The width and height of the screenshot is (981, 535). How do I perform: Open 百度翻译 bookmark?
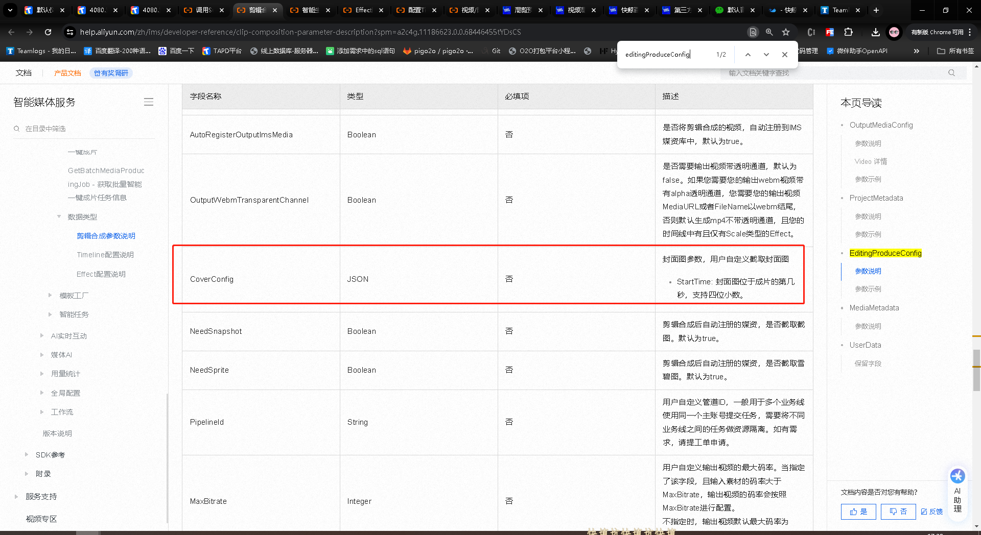coord(117,51)
